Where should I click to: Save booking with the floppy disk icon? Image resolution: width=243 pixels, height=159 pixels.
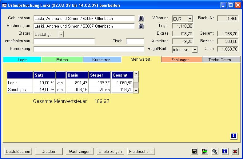194,151
